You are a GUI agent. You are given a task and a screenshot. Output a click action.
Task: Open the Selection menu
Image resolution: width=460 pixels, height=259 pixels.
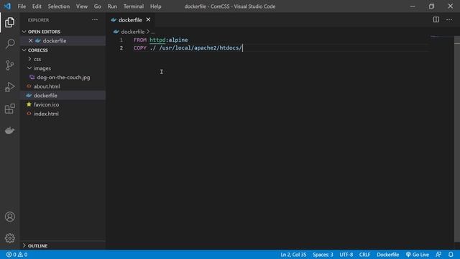point(59,6)
